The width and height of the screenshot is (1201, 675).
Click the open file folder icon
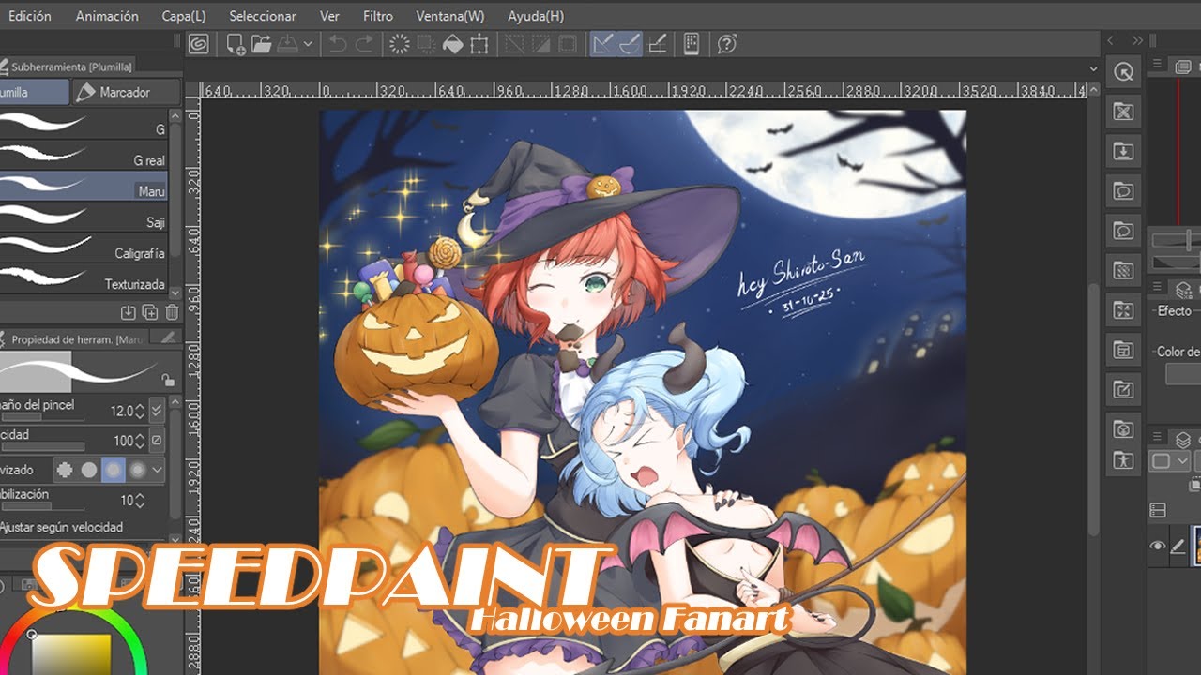coord(261,44)
